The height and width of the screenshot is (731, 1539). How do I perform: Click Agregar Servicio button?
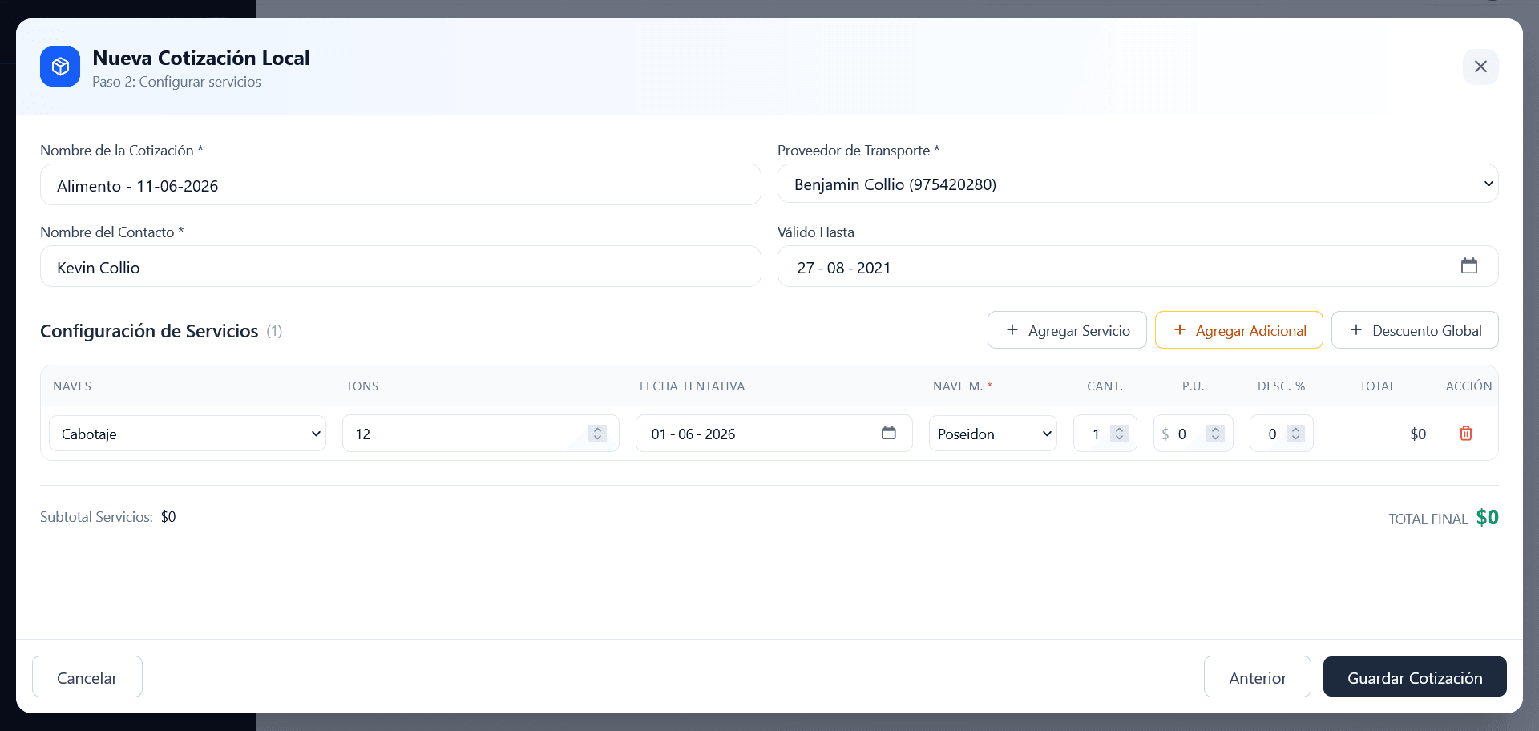(1067, 330)
